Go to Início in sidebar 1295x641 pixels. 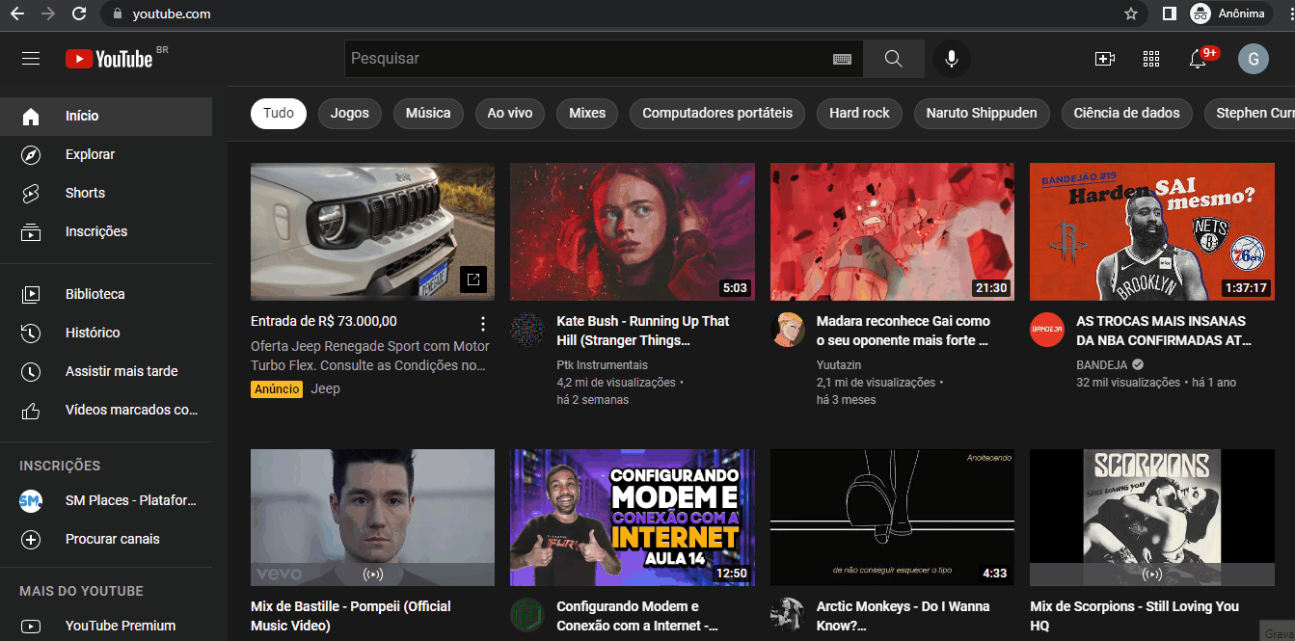click(106, 116)
